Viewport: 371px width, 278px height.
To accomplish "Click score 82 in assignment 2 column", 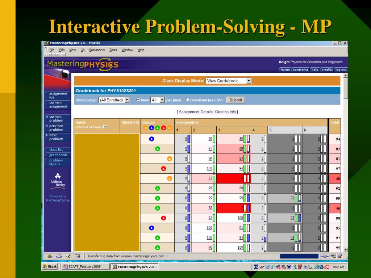I will click(x=210, y=178).
